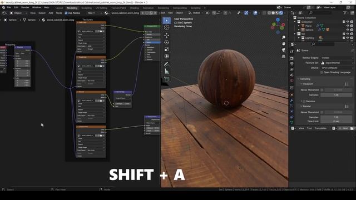Select the Move tool in viewport toolbar
This screenshot has width=356, height=200.
coord(167,35)
